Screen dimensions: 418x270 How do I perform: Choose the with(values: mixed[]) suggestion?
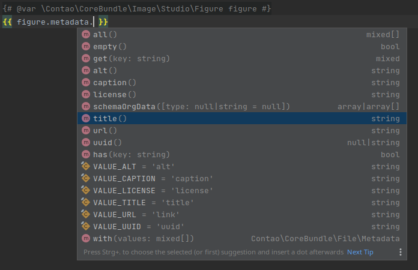tap(242, 238)
